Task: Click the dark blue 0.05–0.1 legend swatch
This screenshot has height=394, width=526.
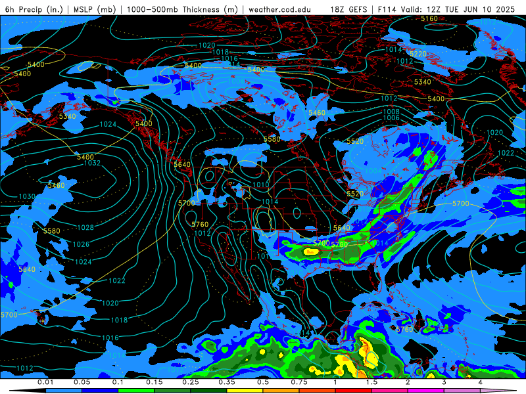Action: tap(100, 391)
